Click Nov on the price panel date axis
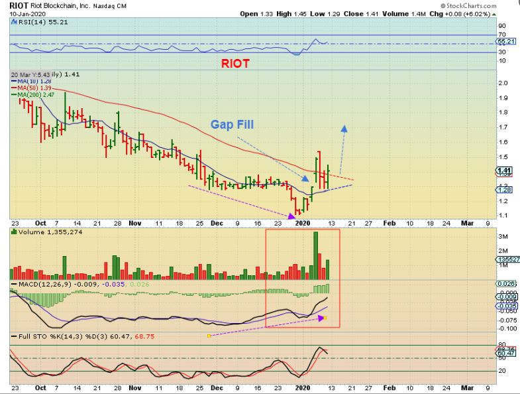 coord(135,224)
